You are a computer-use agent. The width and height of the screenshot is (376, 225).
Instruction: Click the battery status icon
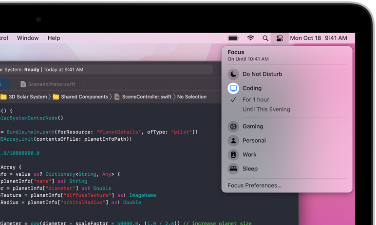click(233, 38)
